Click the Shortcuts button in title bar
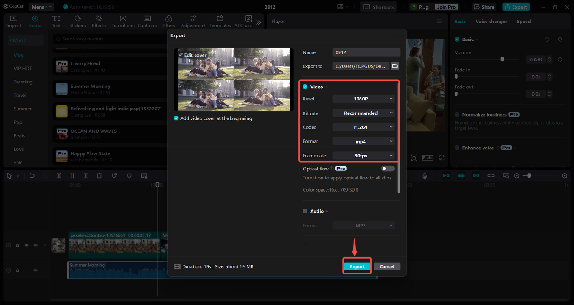This screenshot has width=574, height=305. (x=379, y=7)
